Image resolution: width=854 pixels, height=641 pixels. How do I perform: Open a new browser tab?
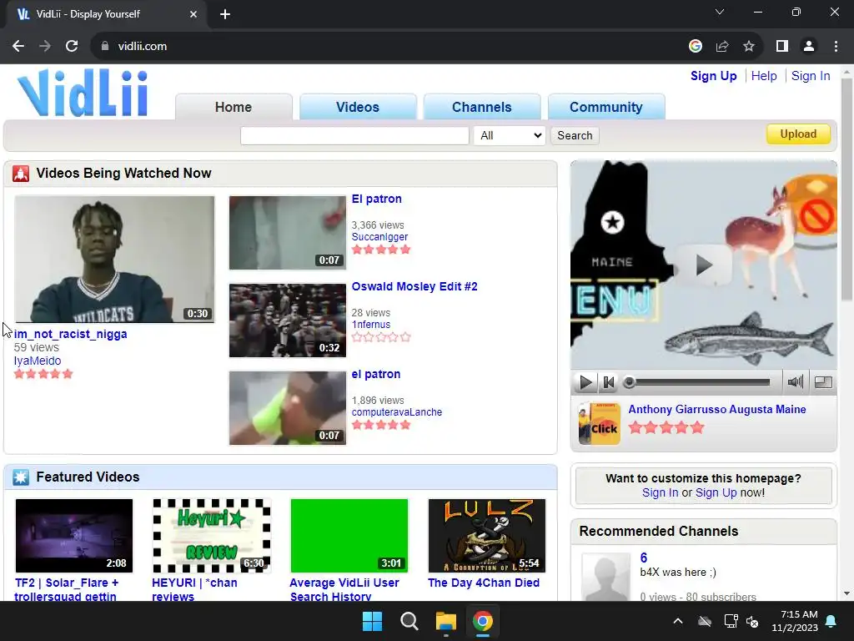[x=225, y=14]
